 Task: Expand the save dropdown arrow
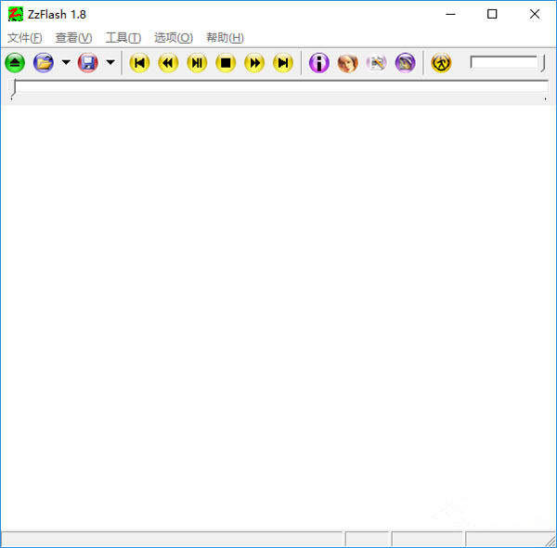point(110,63)
